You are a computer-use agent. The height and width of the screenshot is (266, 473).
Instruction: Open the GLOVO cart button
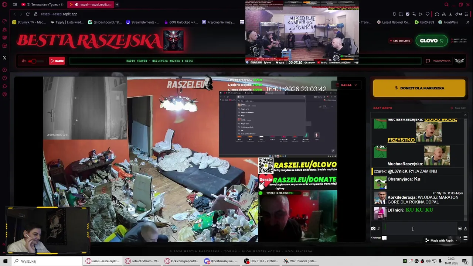(x=431, y=41)
